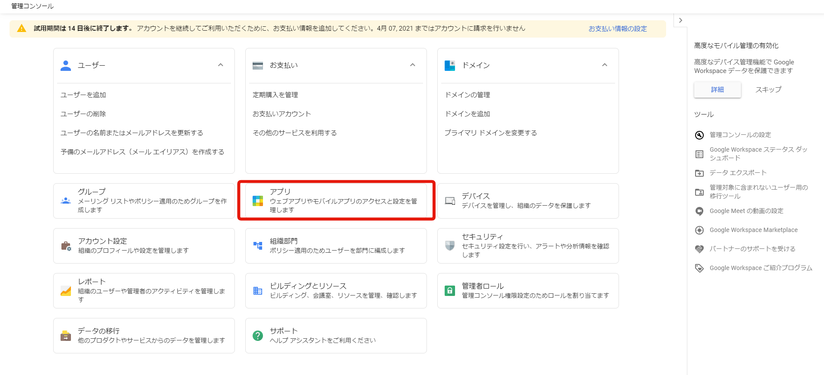Open 管理コンソールの設定 tool text
This screenshot has height=375, width=824.
(741, 135)
